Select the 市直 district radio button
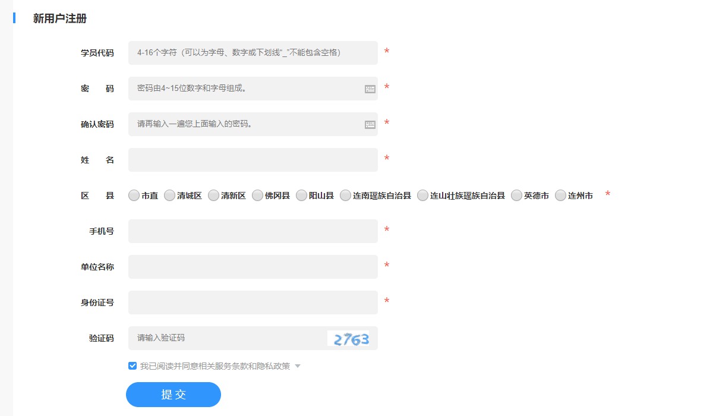The height and width of the screenshot is (416, 713). (x=134, y=195)
